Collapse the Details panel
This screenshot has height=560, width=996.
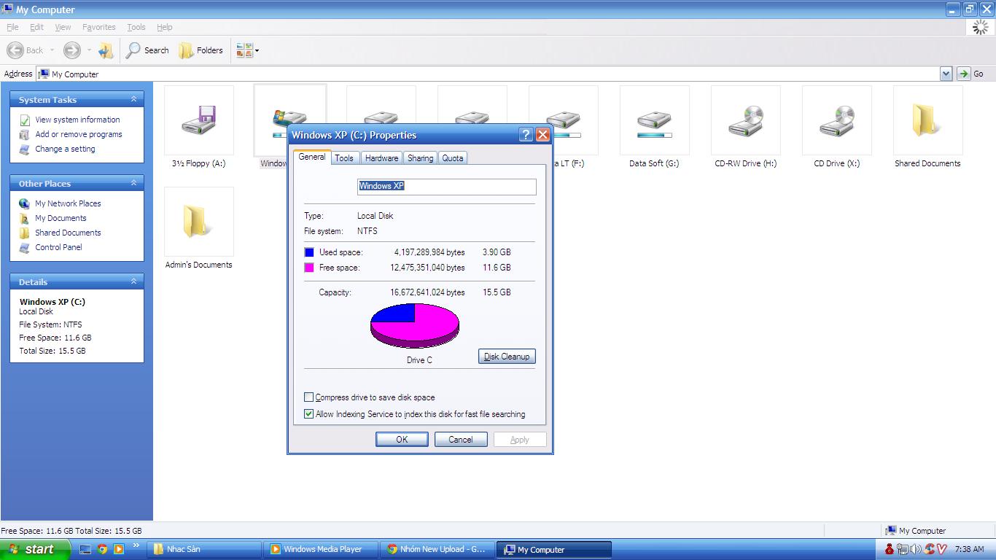point(133,281)
